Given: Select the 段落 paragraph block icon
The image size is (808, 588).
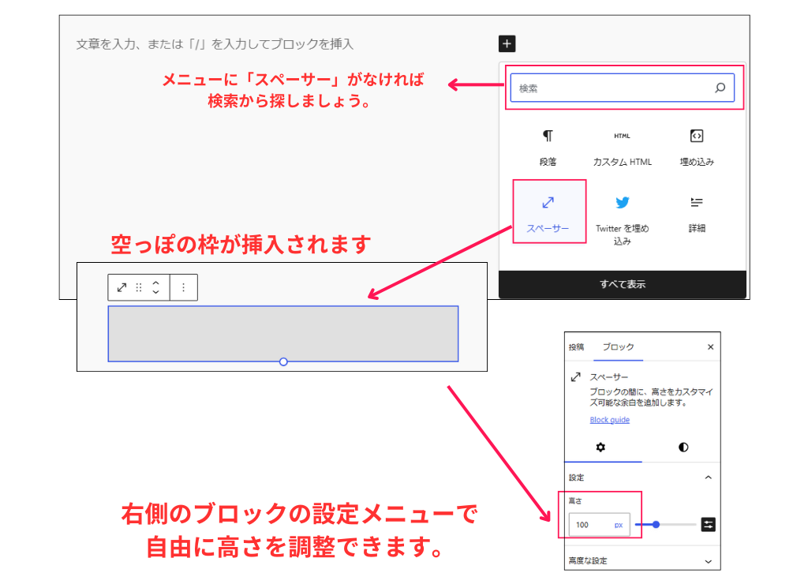Looking at the screenshot, I should (x=548, y=135).
